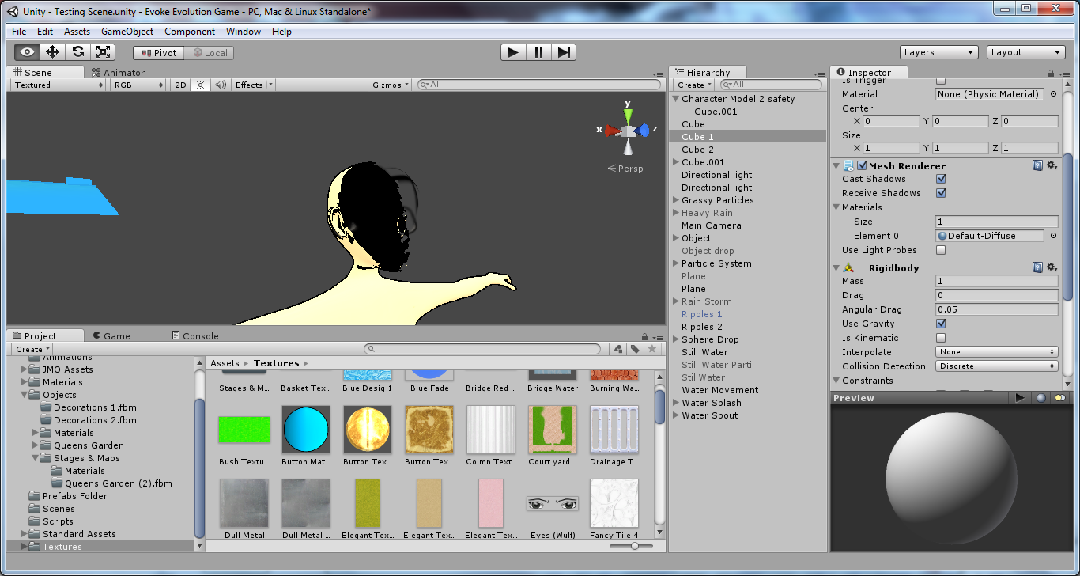Viewport: 1080px width, 576px height.
Task: Open Textured draw mode dropdown
Action: (x=57, y=85)
